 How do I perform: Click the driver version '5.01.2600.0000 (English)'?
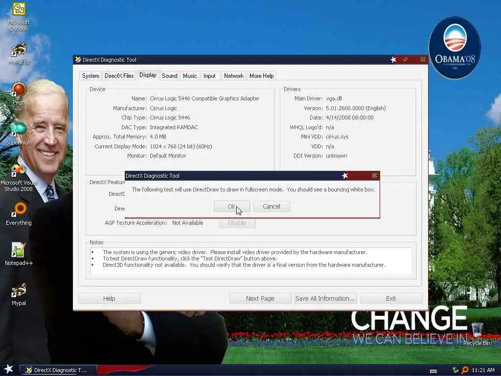click(356, 108)
